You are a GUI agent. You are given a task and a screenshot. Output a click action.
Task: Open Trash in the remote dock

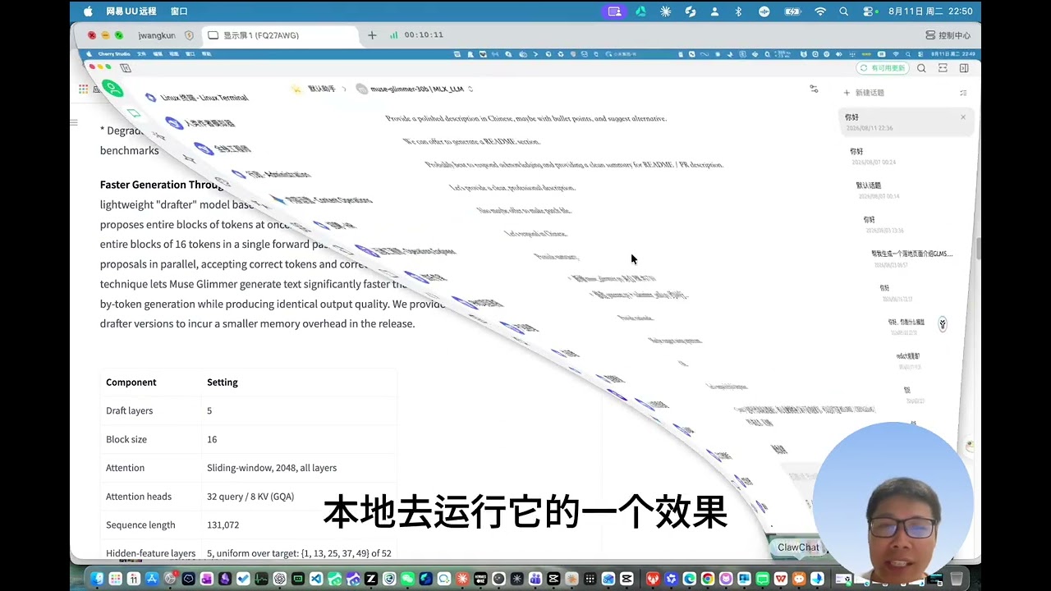click(957, 579)
